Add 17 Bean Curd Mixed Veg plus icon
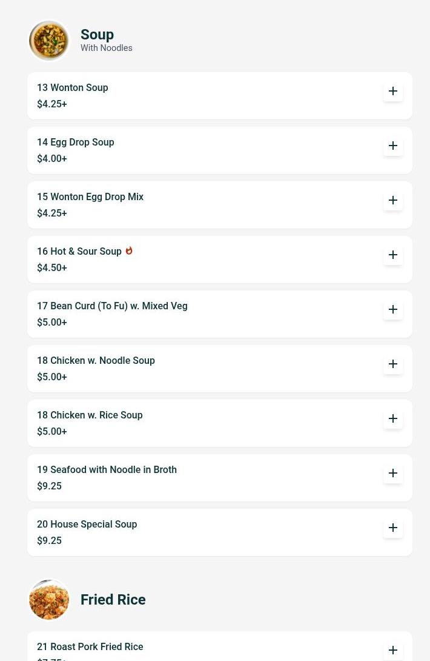Viewport: 430px width, 661px height. click(x=392, y=309)
